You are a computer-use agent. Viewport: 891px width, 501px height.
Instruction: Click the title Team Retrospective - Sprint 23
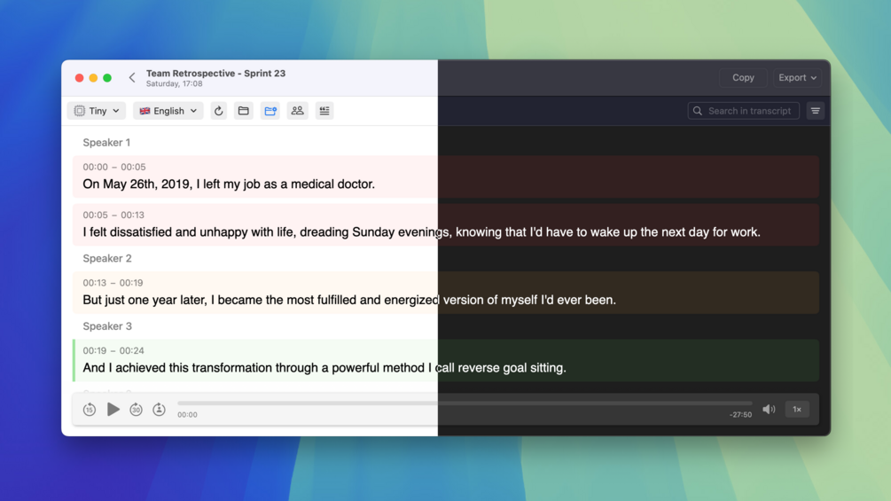pyautogui.click(x=216, y=74)
